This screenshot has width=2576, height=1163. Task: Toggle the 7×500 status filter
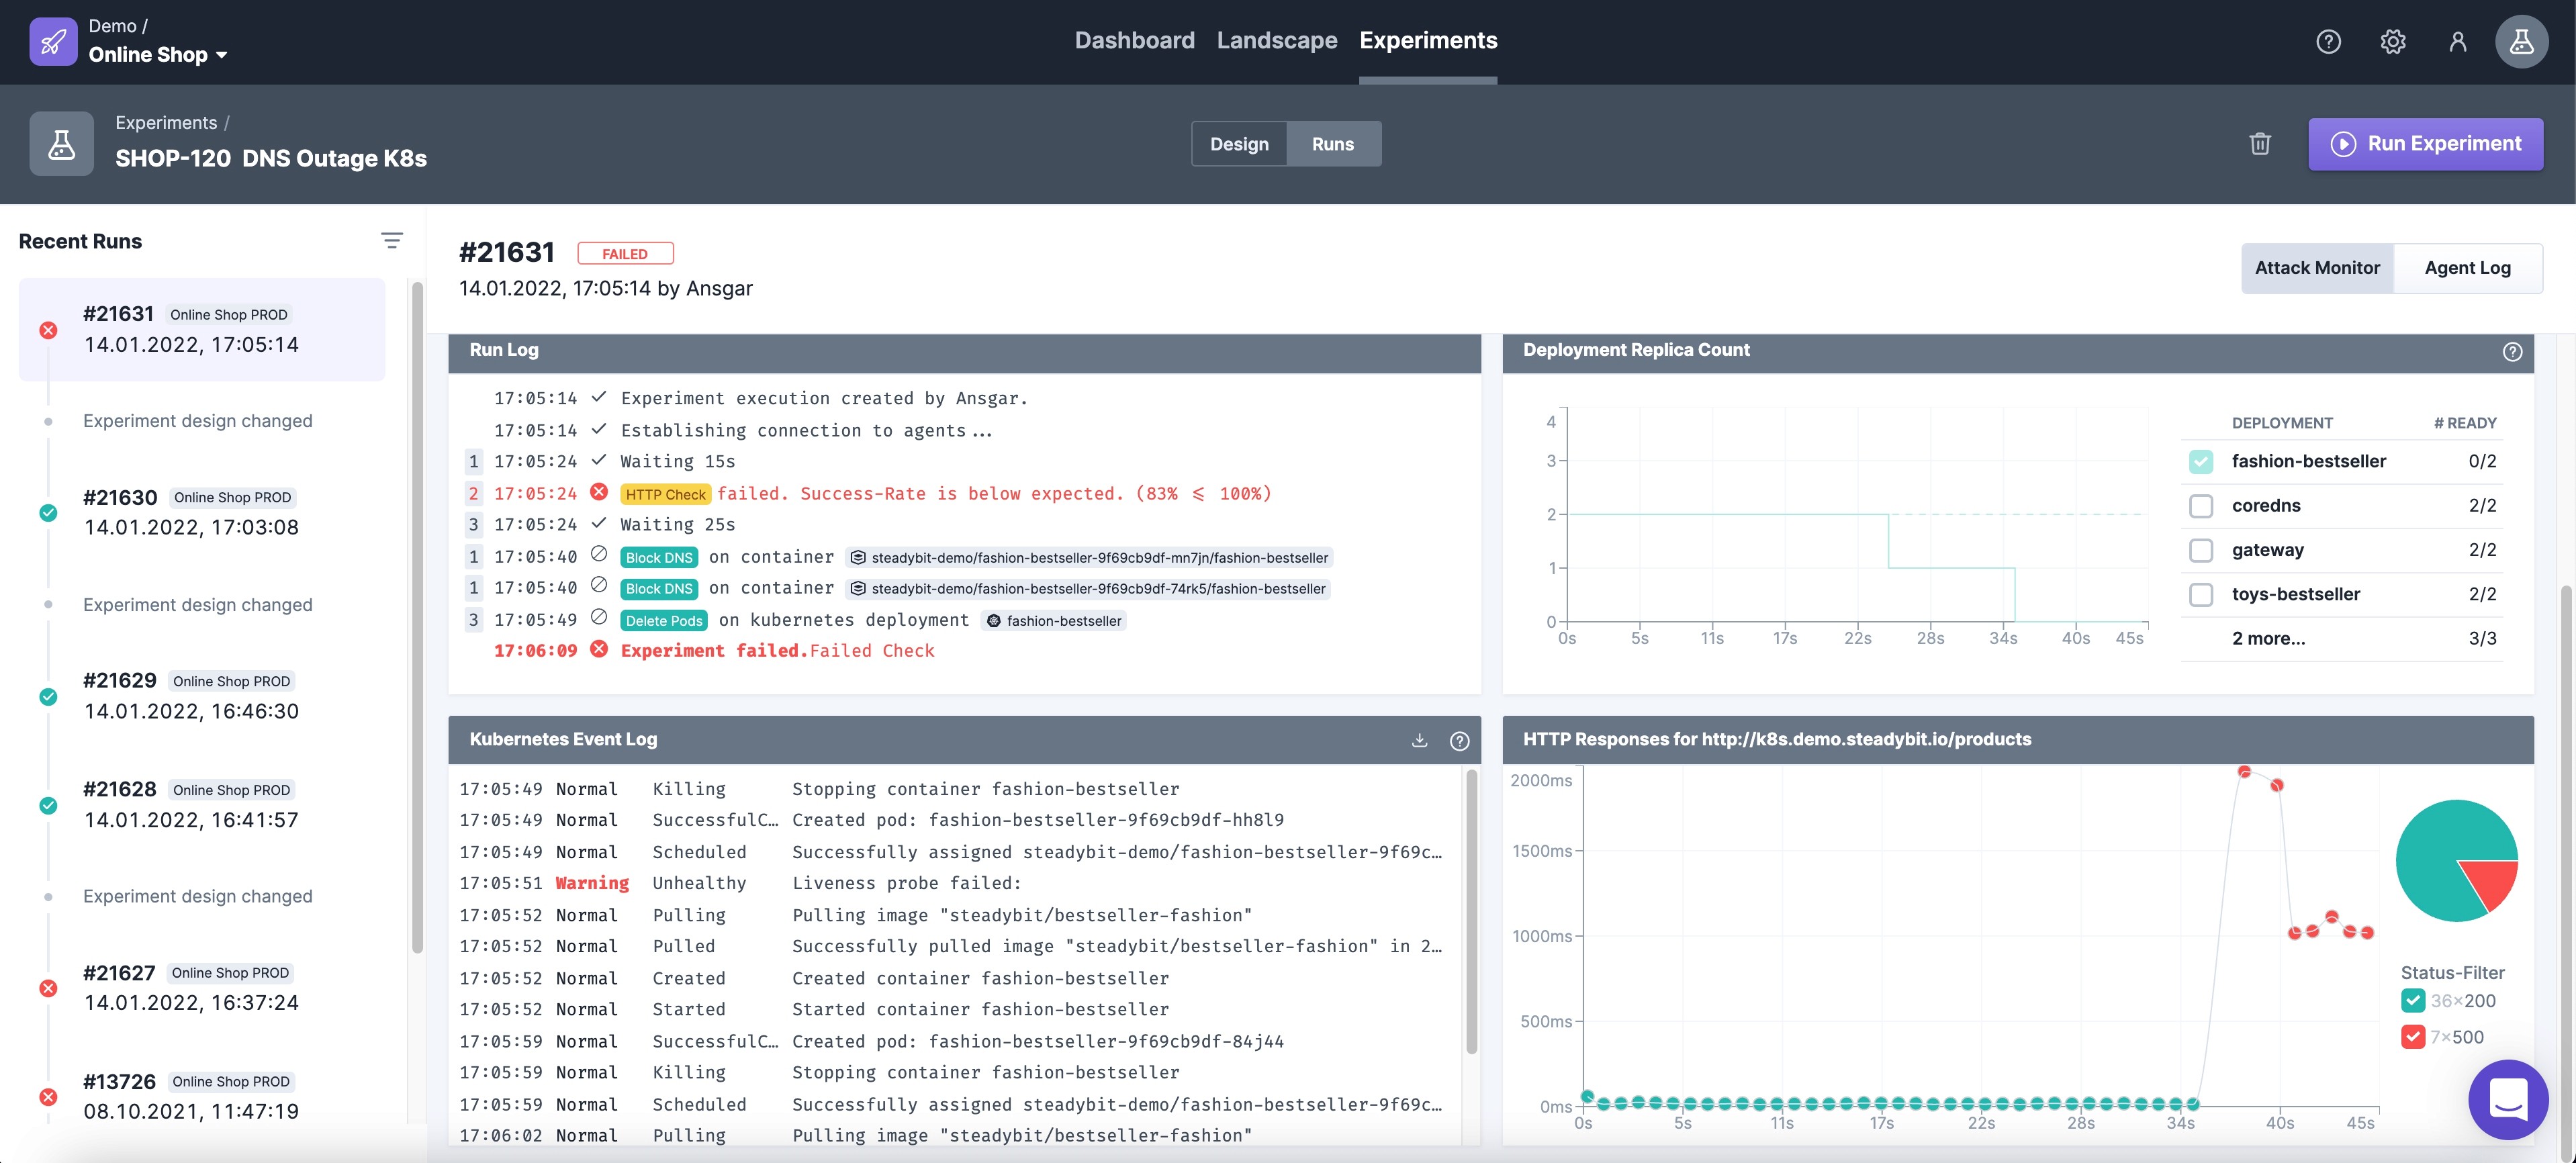click(x=2412, y=1036)
